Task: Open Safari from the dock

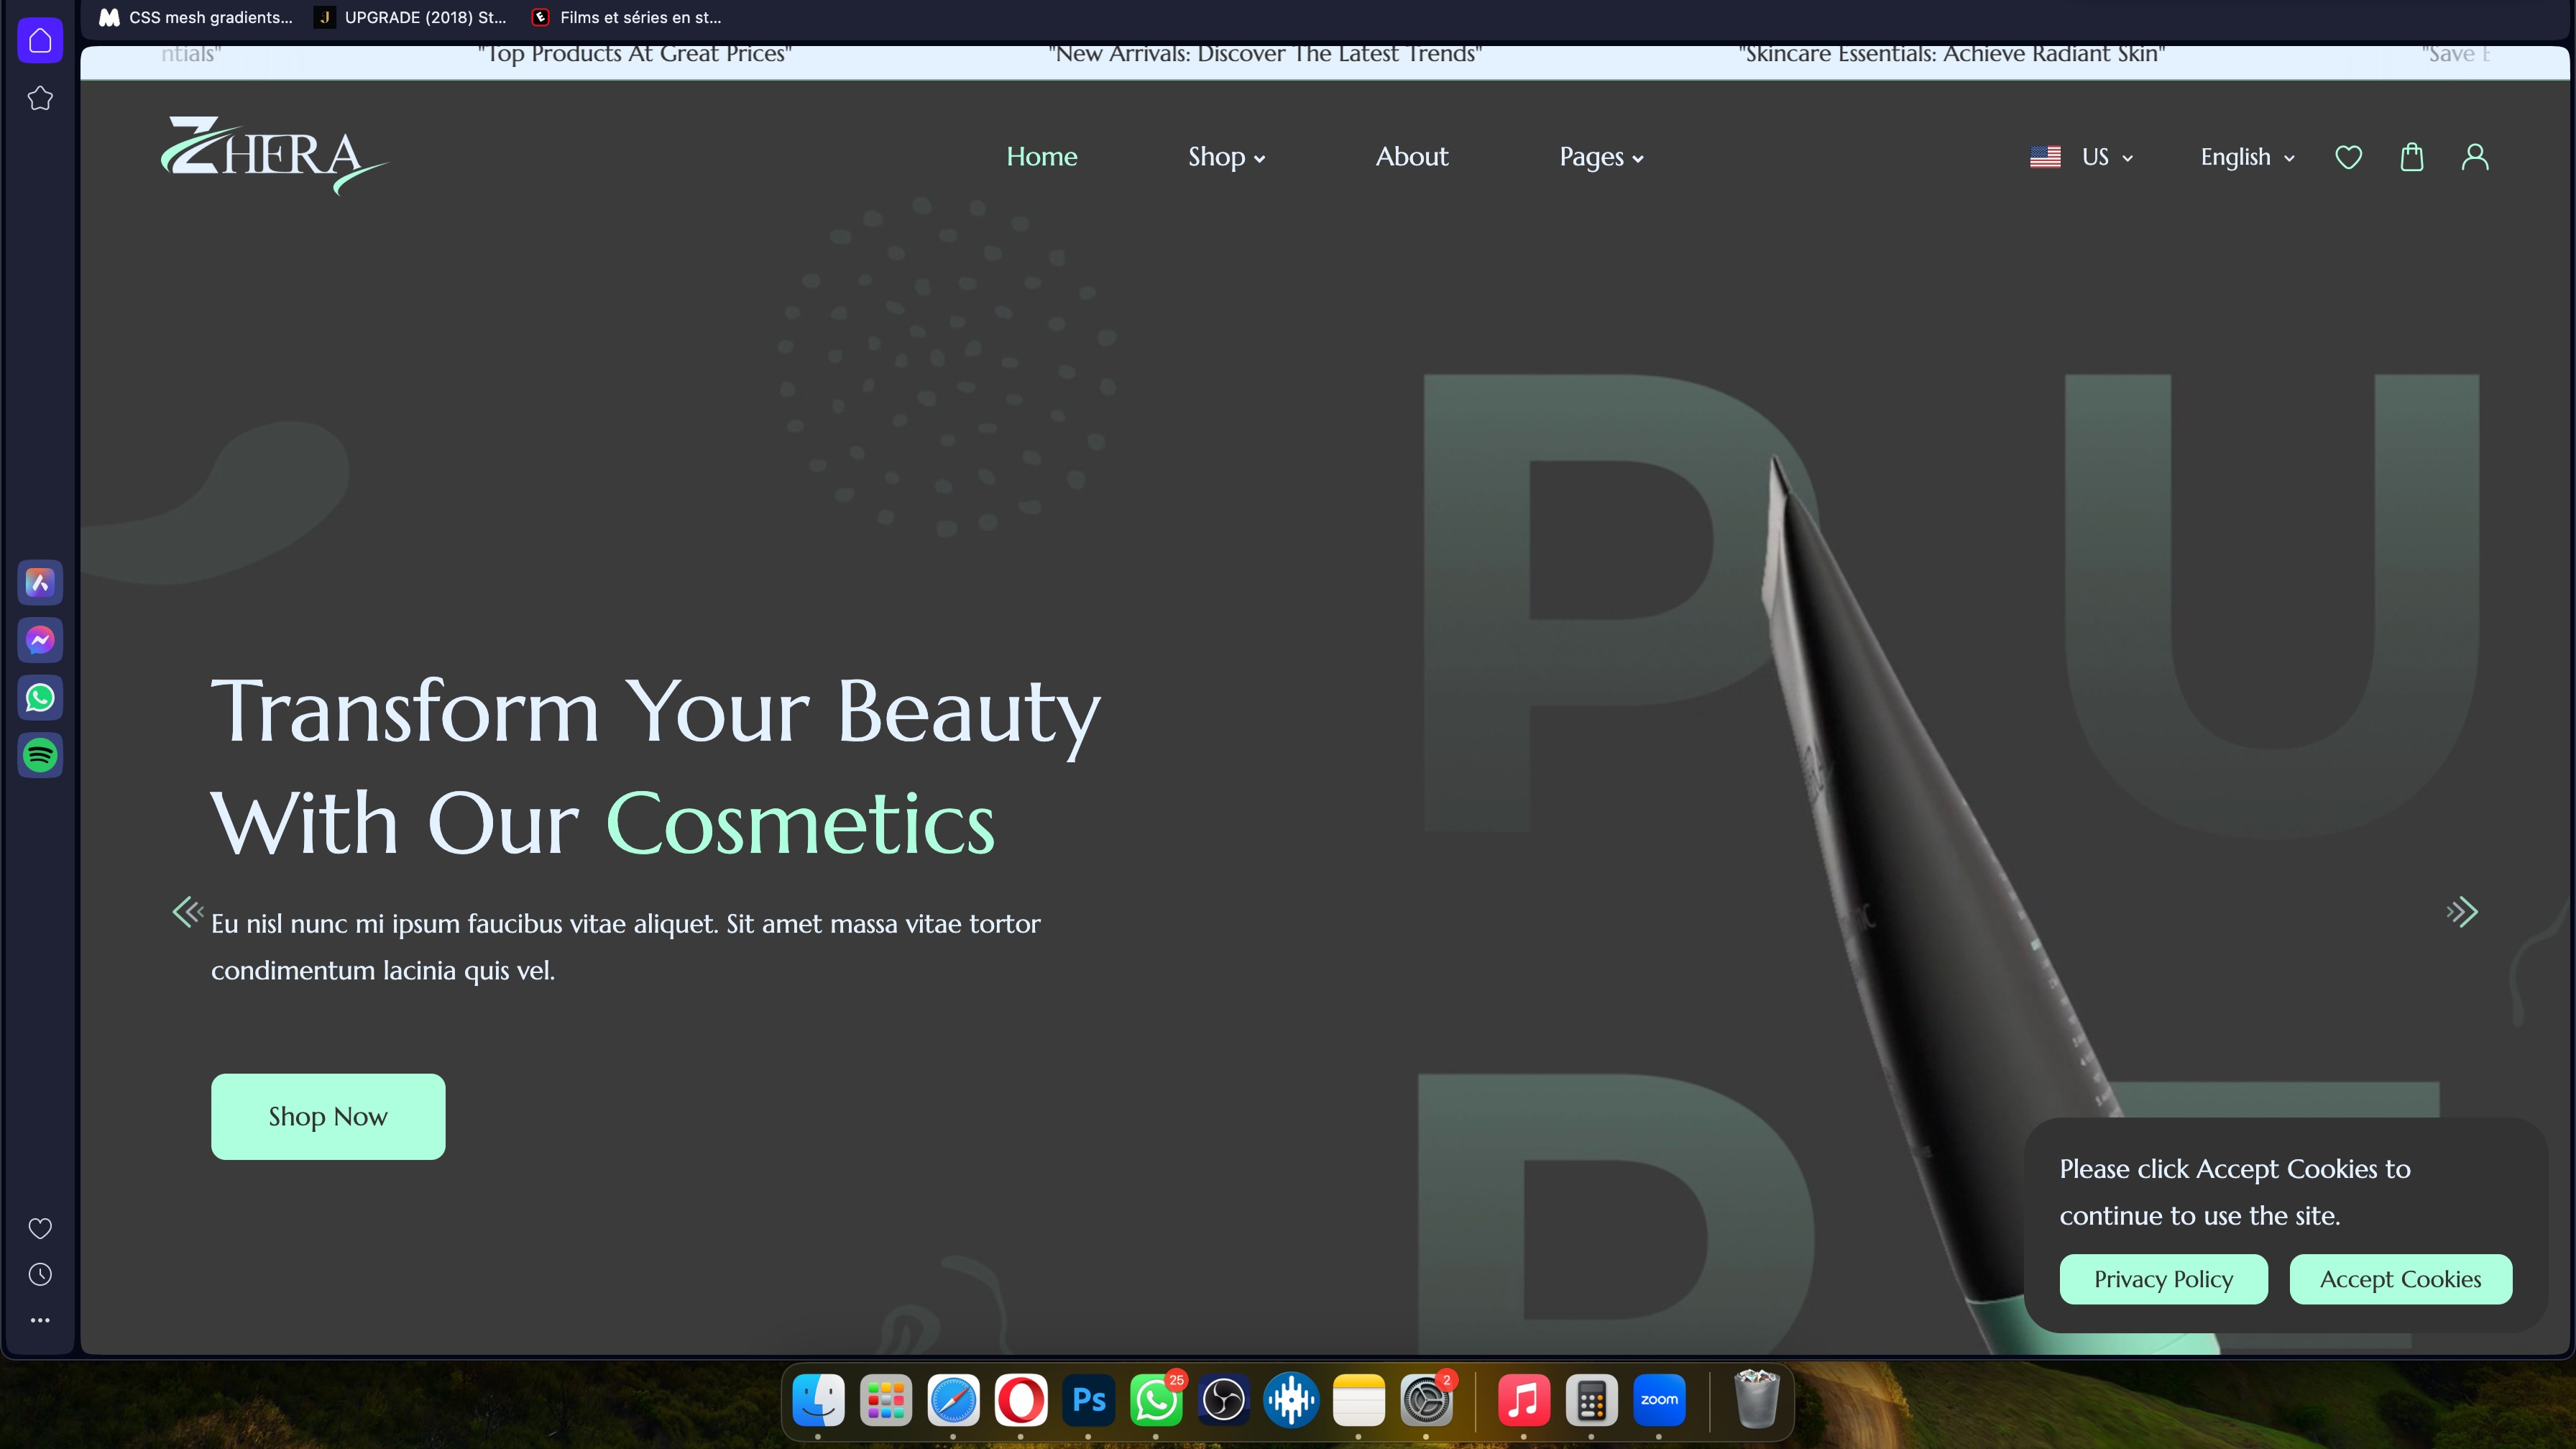Action: [953, 1400]
